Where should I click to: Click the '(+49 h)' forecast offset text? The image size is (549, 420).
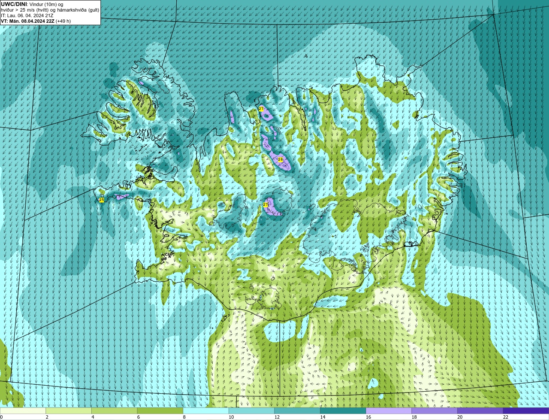(63, 21)
